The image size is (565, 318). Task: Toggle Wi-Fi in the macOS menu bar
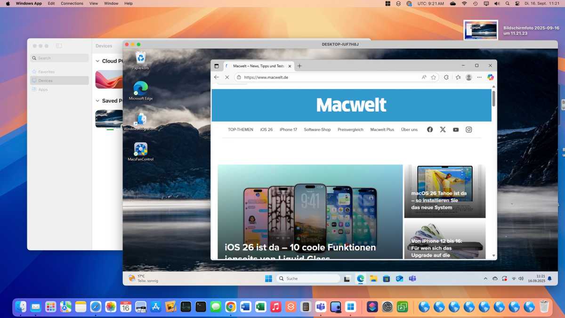click(464, 3)
